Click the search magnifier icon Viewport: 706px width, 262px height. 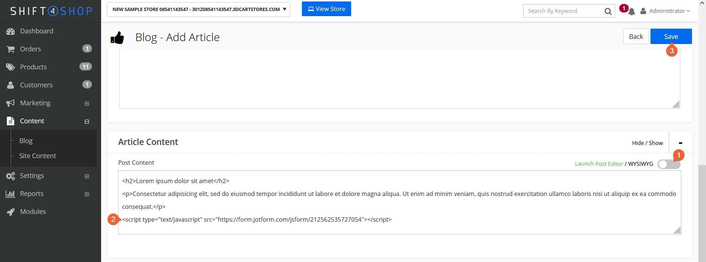click(608, 11)
